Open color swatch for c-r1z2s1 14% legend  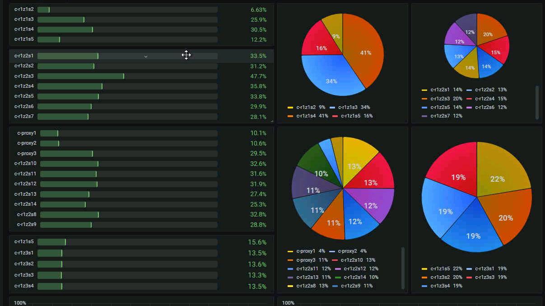424,90
